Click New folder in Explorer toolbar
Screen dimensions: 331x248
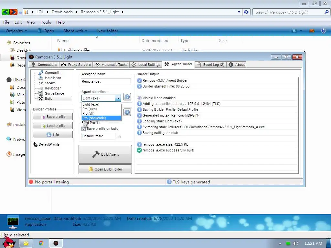pos(108,31)
